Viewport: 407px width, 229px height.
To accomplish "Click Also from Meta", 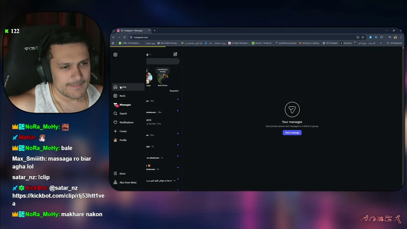I will click(128, 183).
